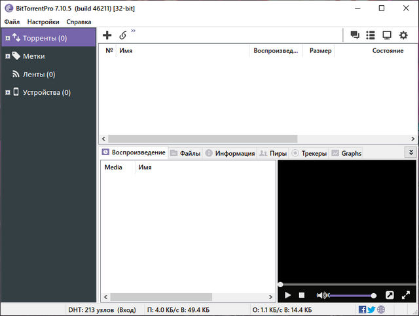Click the globe network icon in status bar
Image resolution: width=419 pixels, height=316 pixels.
(x=381, y=309)
